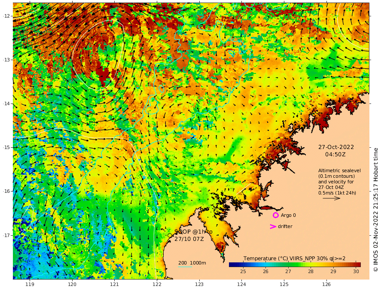Click longitude axis label 124
The width and height of the screenshot is (378, 292).
pos(241,284)
